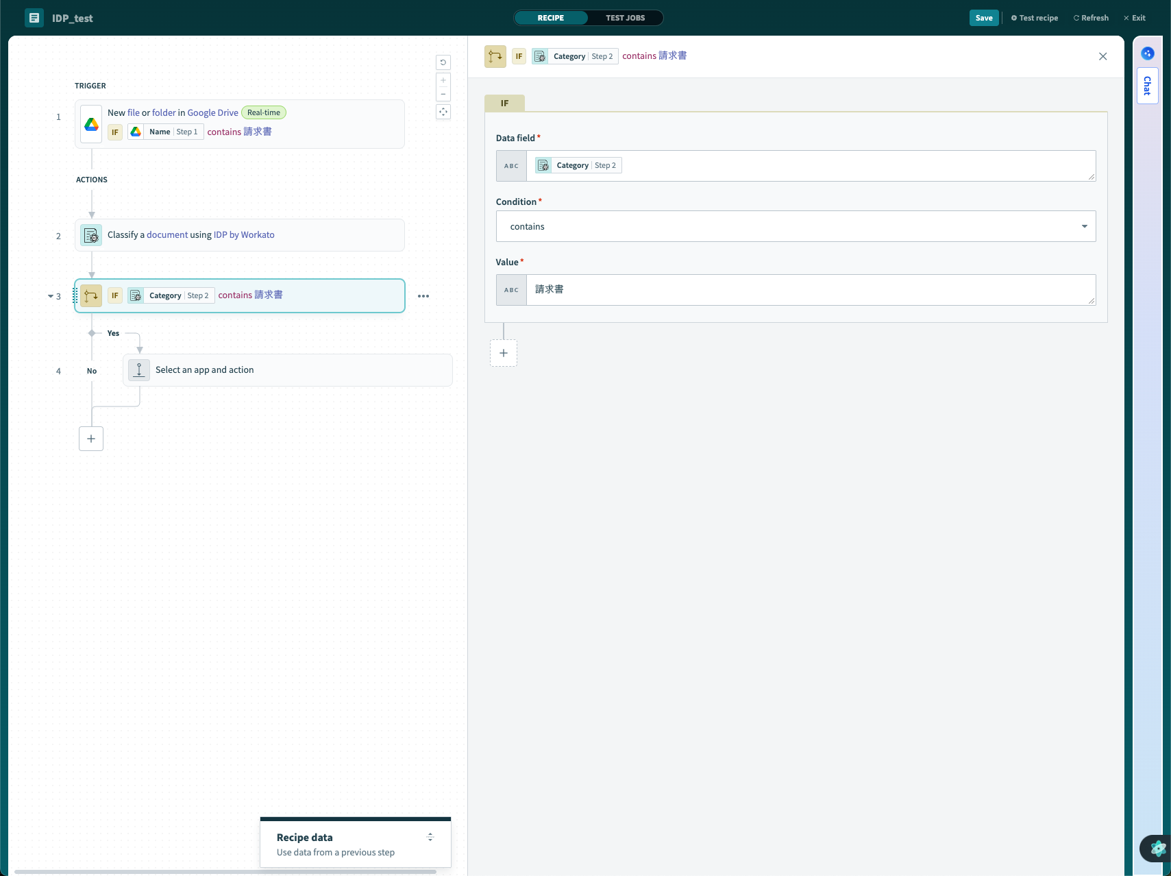The width and height of the screenshot is (1171, 876).
Task: Open step 3 more options menu
Action: pyautogui.click(x=423, y=296)
